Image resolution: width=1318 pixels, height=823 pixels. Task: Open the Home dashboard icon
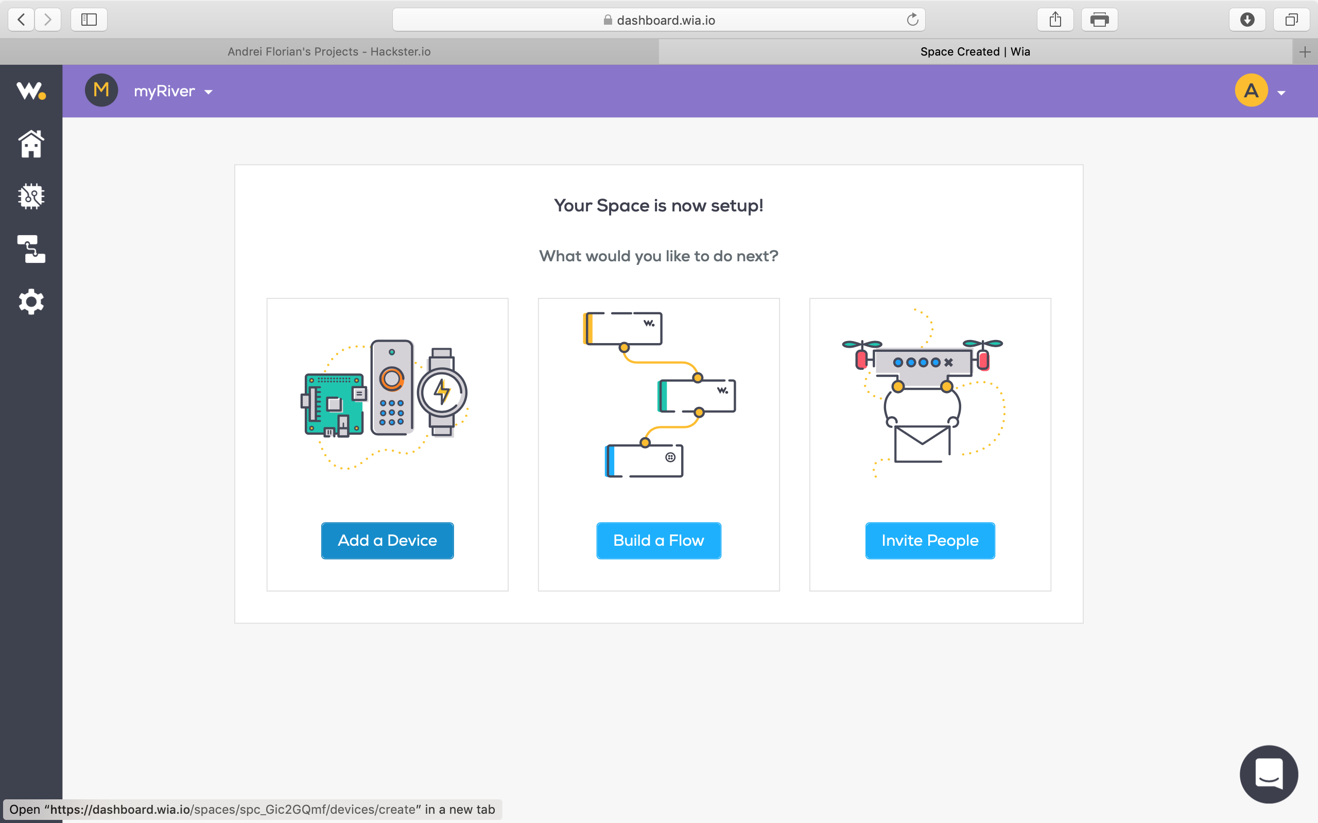pyautogui.click(x=31, y=144)
